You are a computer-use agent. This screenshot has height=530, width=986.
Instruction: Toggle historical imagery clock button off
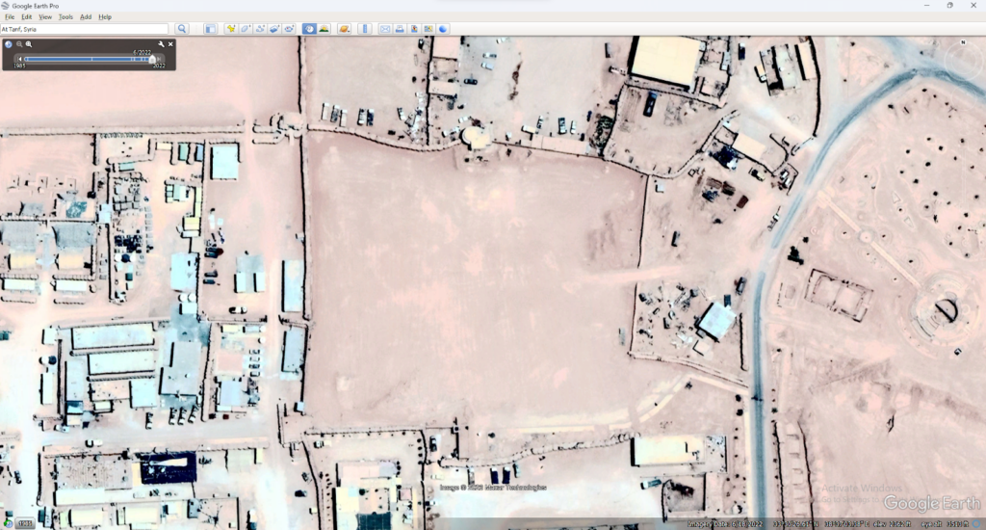click(309, 29)
